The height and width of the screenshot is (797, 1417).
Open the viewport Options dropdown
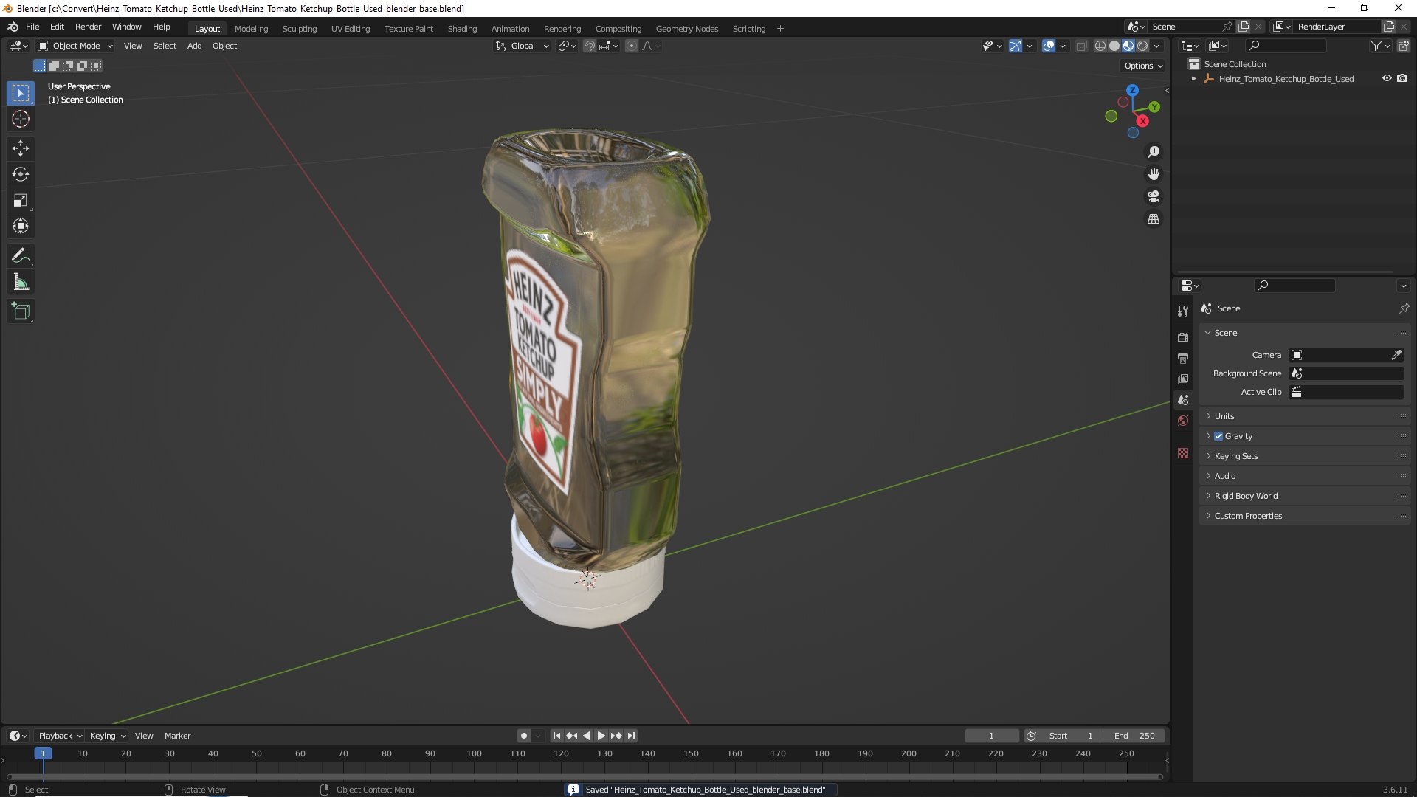[x=1143, y=66]
